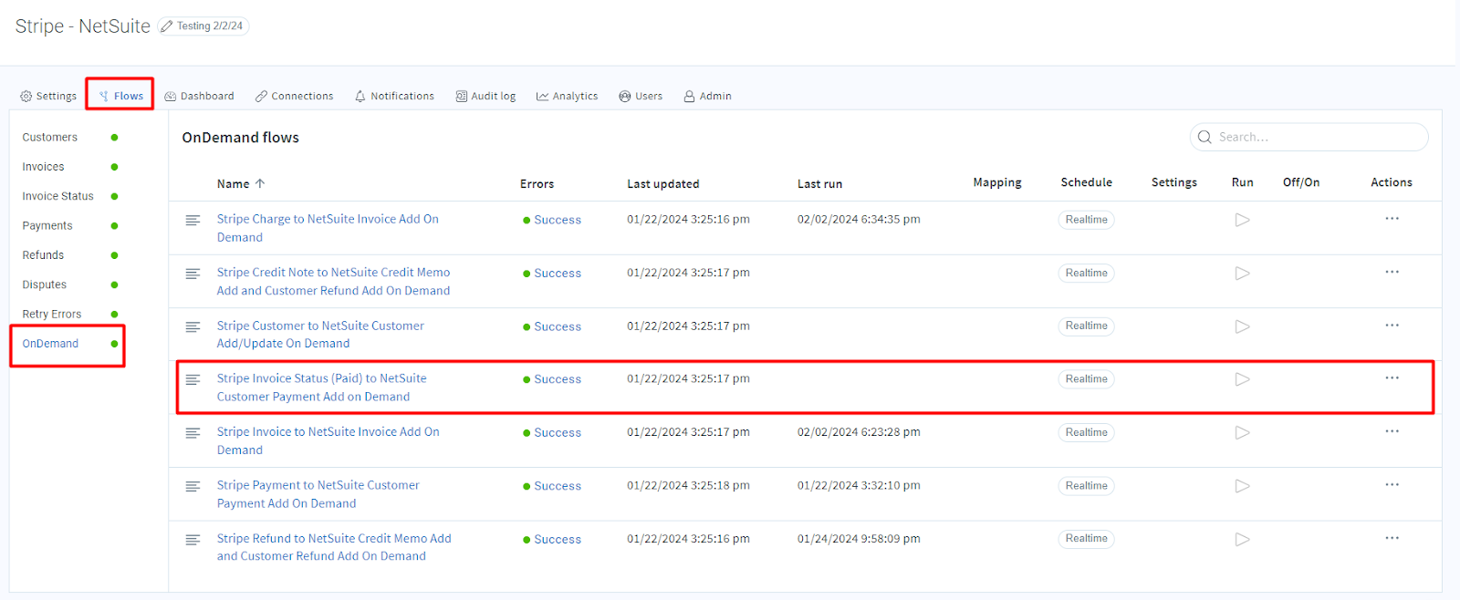The height and width of the screenshot is (600, 1460).
Task: Open actions menu for Stripe Customer flow
Action: pos(1392,326)
